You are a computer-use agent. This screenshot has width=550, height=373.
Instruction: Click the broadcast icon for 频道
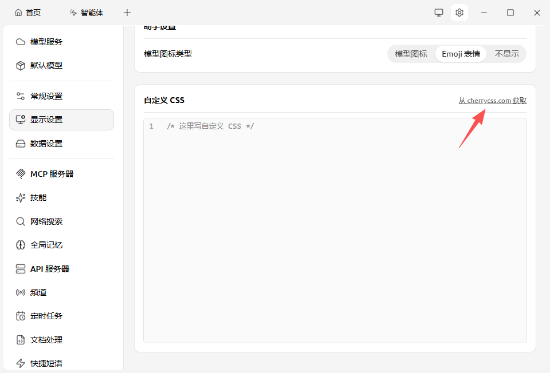[21, 292]
